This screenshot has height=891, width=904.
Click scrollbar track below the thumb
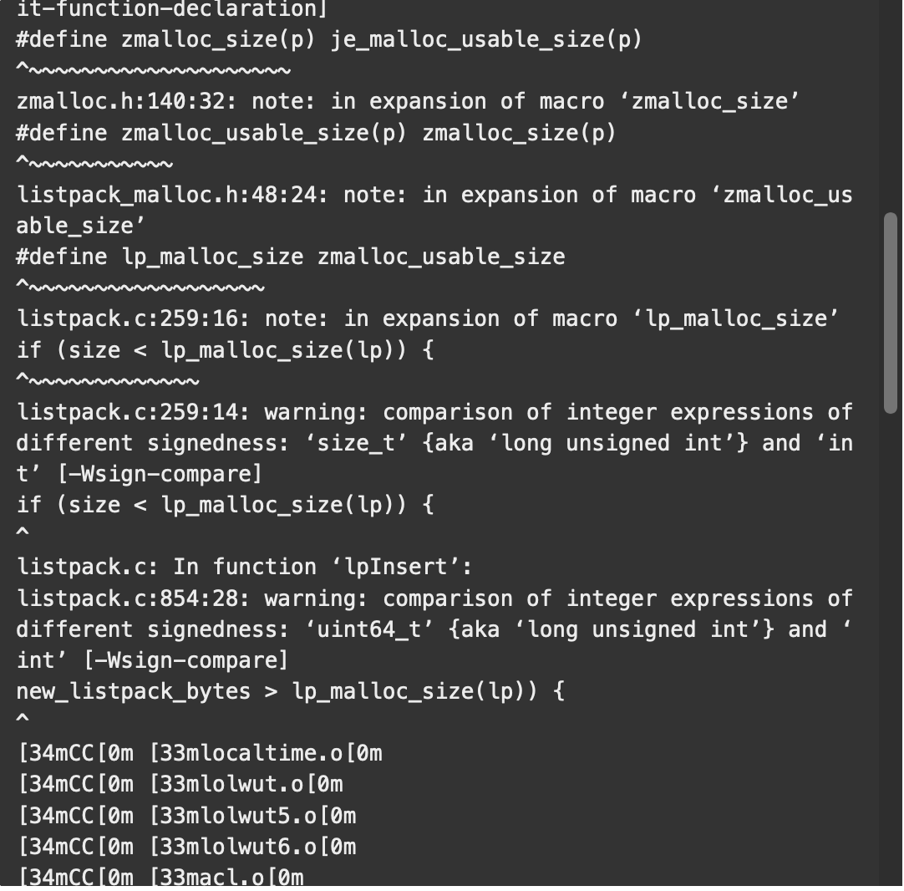pos(890,650)
